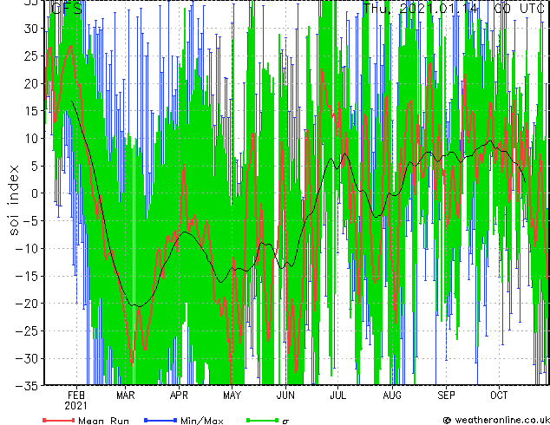Click the '0' y-axis tick label

[34, 193]
